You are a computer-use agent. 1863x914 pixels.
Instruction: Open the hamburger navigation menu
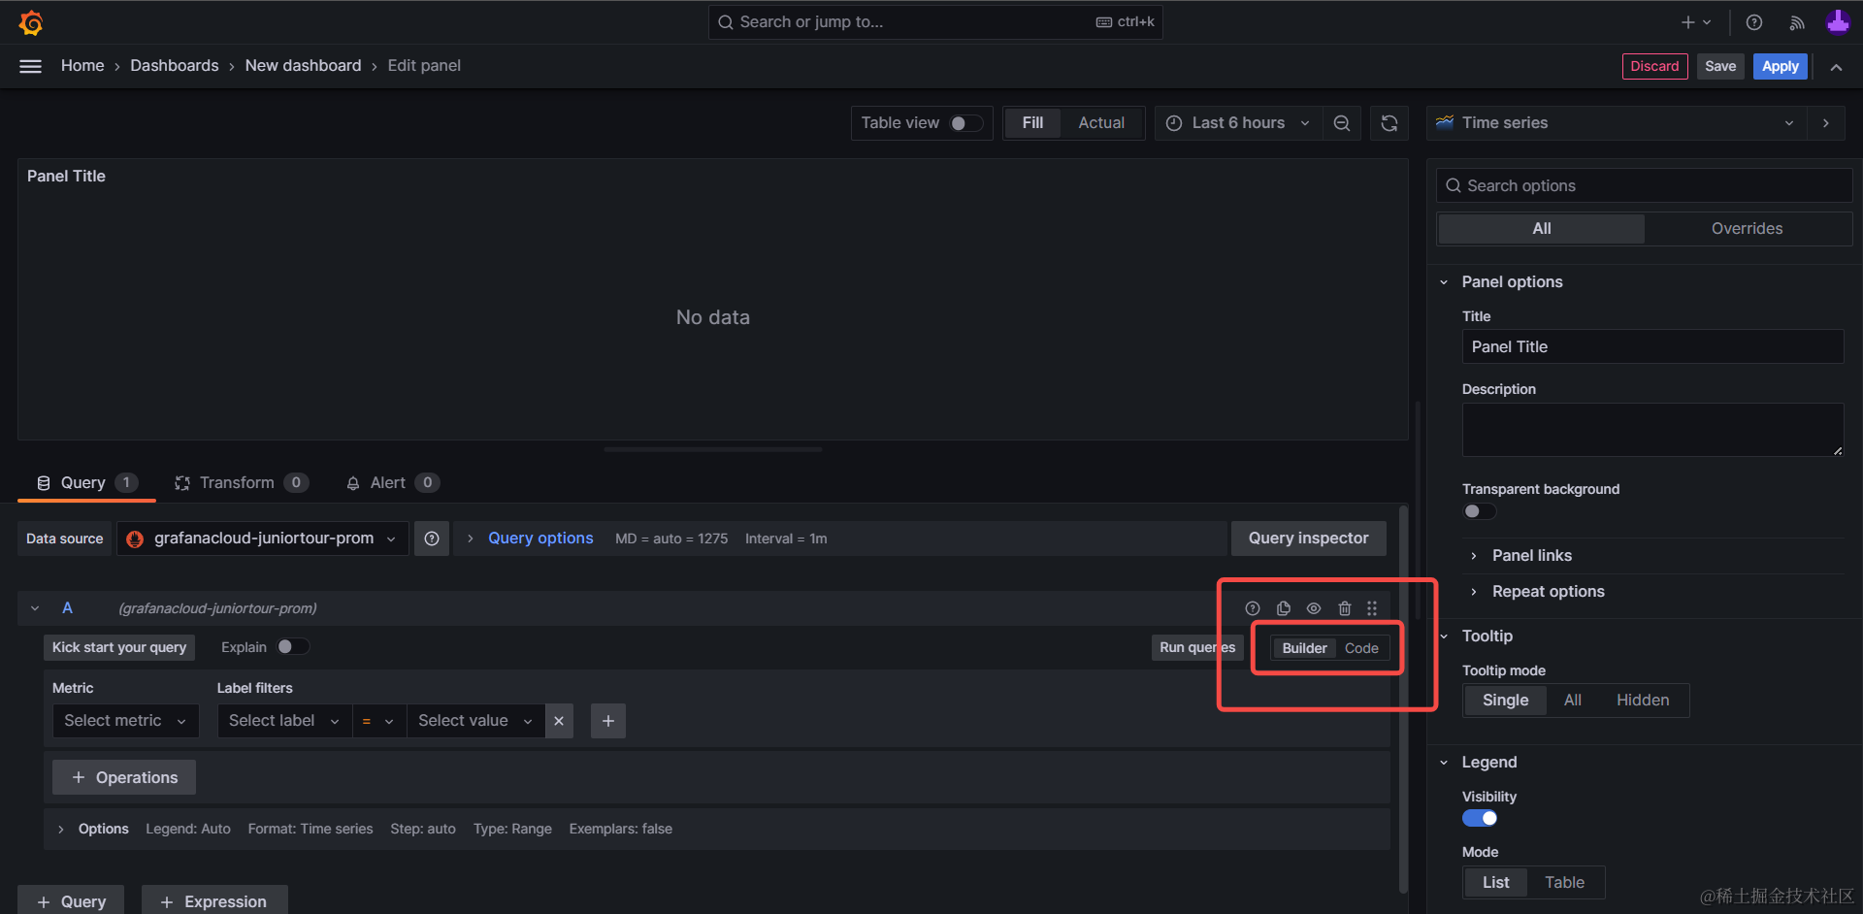(31, 66)
